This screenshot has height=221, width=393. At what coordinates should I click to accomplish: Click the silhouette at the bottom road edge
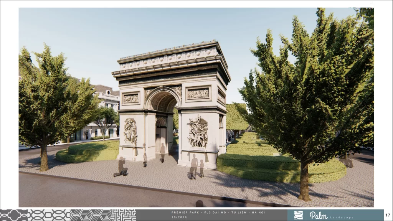click(x=199, y=203)
